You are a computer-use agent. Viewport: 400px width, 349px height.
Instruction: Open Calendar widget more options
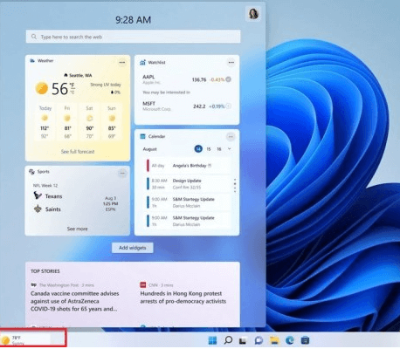(x=231, y=136)
